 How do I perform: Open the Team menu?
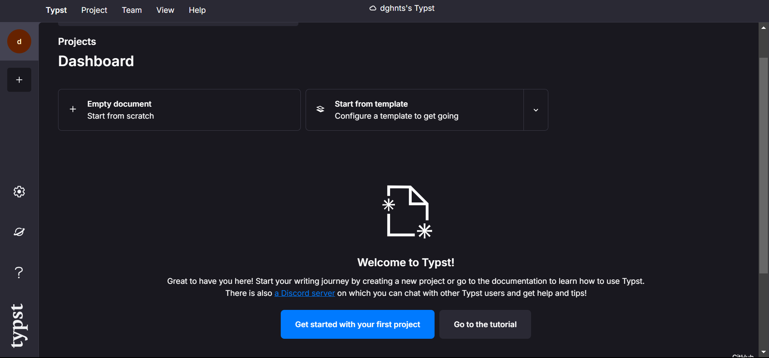click(132, 10)
